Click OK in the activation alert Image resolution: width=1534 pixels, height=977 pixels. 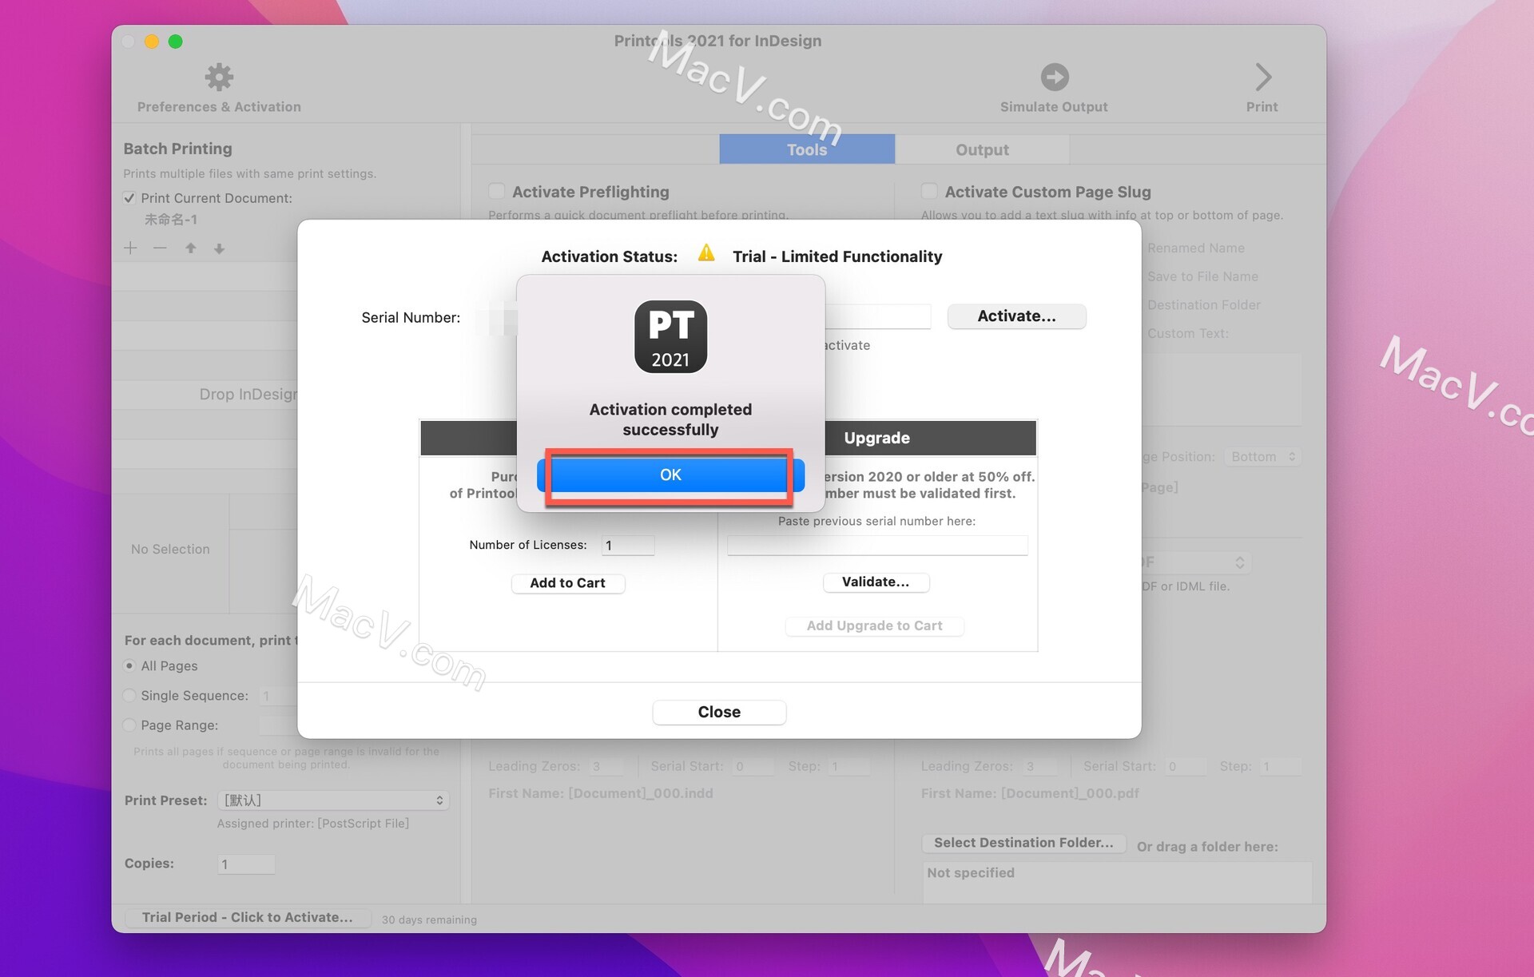(670, 475)
